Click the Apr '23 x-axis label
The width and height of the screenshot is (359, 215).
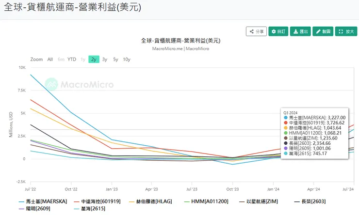[151, 189]
